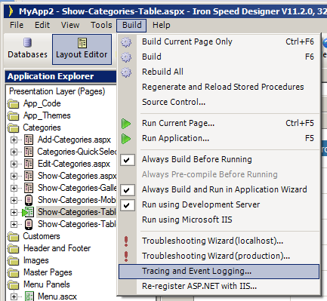The height and width of the screenshot is (301, 327).
Task: Uncheck Always Build and Run in Application Wizard
Action: coord(127,190)
